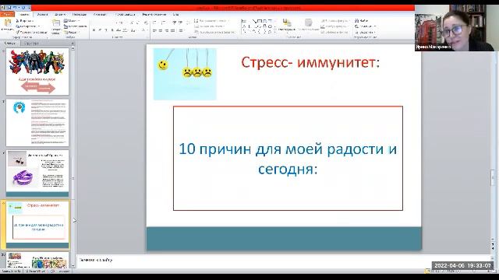
Task: Switch to the Показ слайдов tab
Action: pos(125,14)
